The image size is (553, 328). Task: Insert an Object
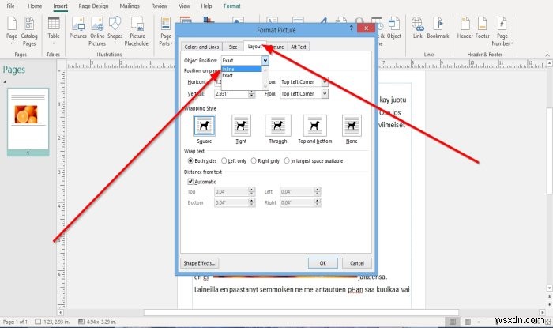(x=394, y=28)
